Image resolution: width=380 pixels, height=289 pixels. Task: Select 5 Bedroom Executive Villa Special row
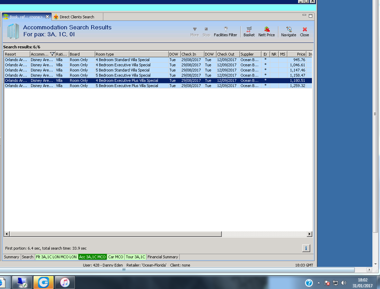click(158, 75)
